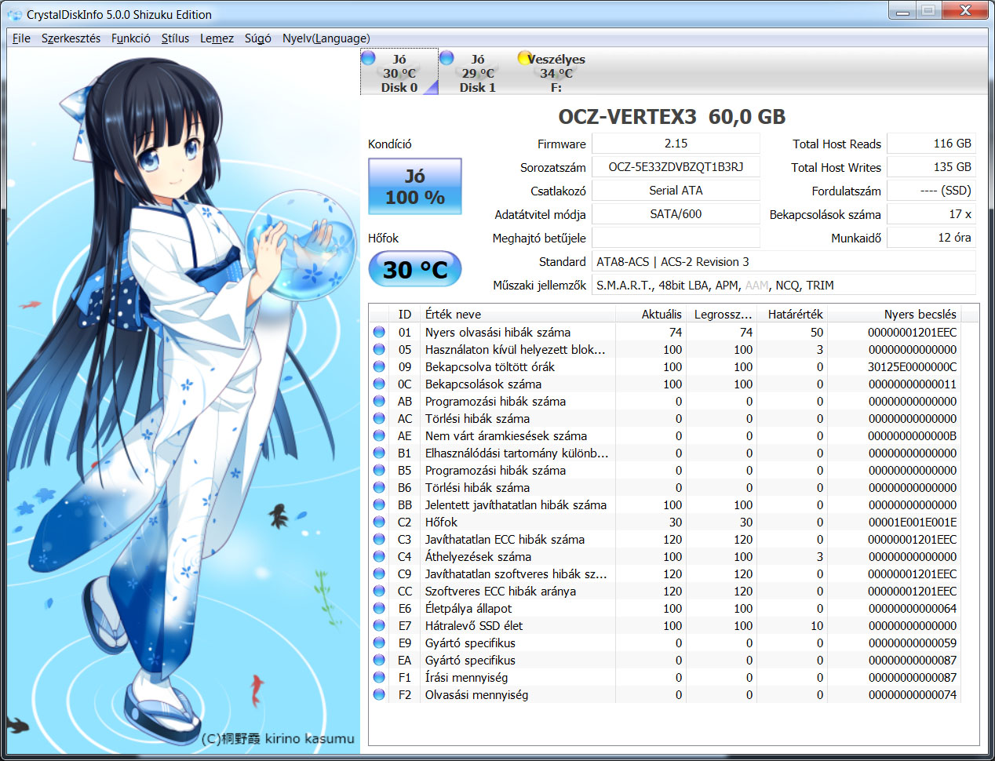Click status orb for attribute E9 row

click(x=379, y=643)
